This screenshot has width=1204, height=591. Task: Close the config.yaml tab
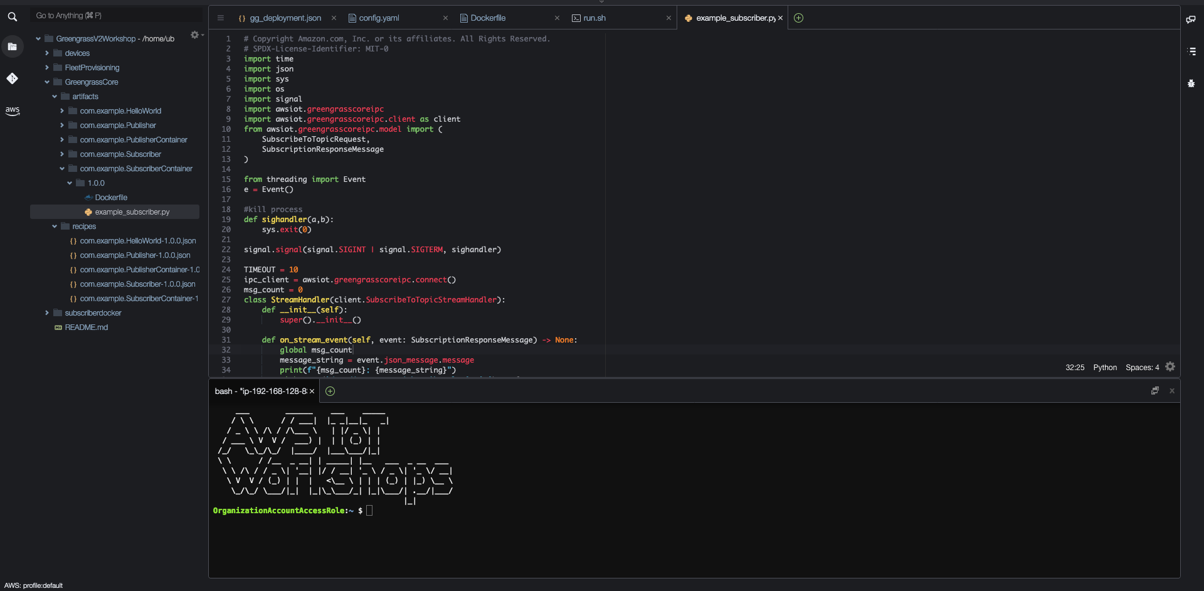pos(445,18)
